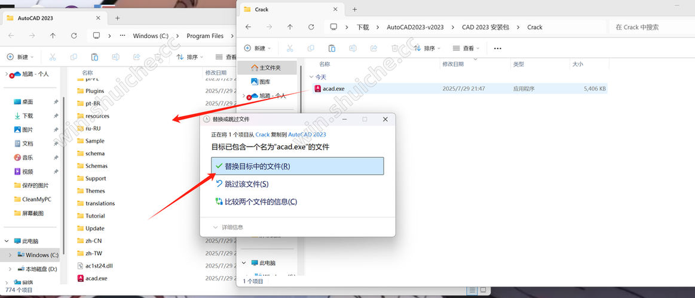
Task: Click the CAD 2023 installer package breadcrumb
Action: pos(485,27)
